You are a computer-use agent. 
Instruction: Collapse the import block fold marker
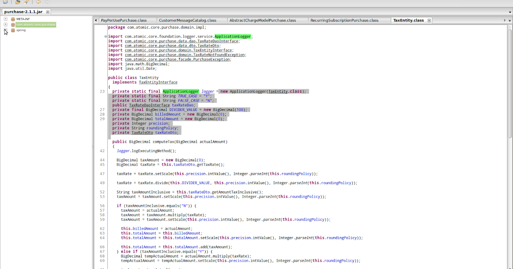coord(105,36)
